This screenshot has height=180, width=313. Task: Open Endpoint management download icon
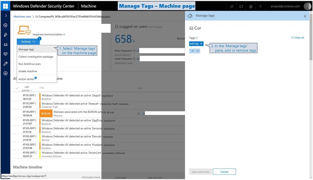(6, 73)
